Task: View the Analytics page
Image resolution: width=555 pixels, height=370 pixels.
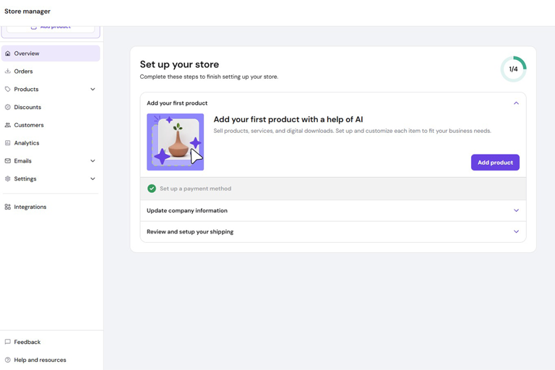Action: click(51, 143)
